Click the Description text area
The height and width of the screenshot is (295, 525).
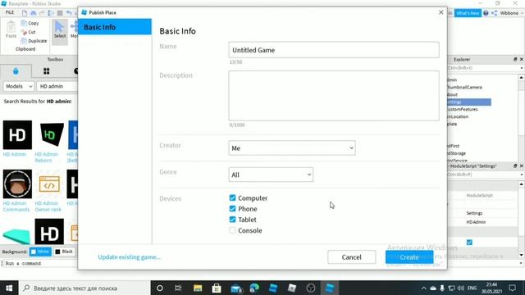coord(334,96)
